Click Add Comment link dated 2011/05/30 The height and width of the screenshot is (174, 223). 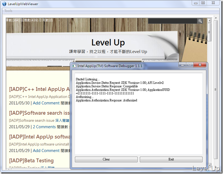pyautogui.click(x=46, y=103)
